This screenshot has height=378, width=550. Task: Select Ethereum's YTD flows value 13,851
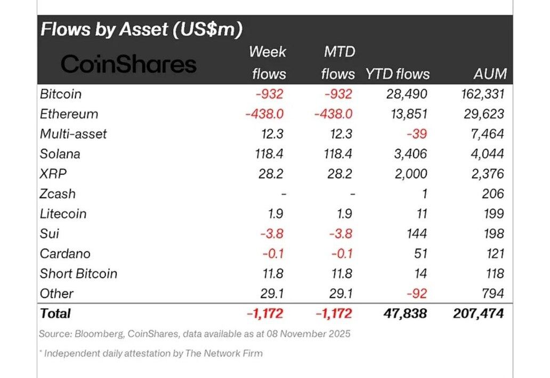point(407,114)
